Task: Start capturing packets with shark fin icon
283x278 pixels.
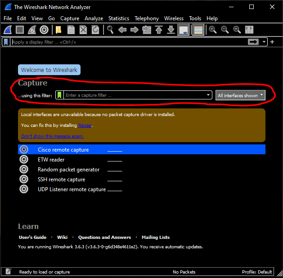Action: 8,30
